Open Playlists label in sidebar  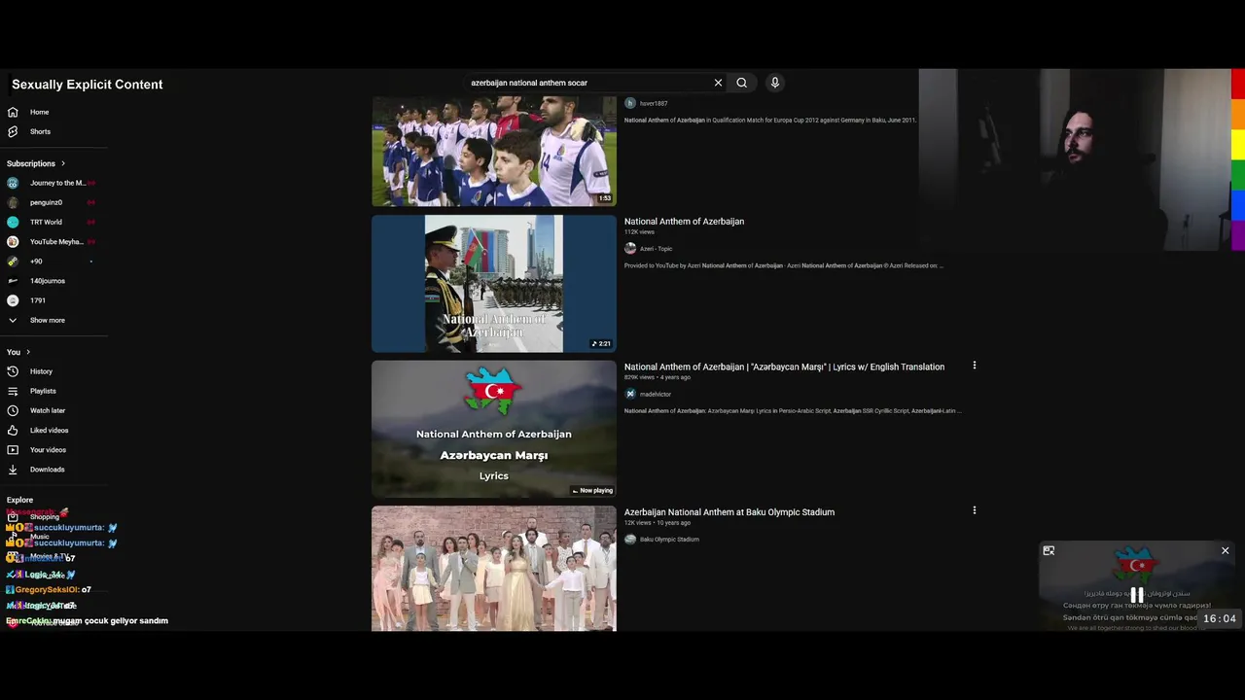[43, 391]
